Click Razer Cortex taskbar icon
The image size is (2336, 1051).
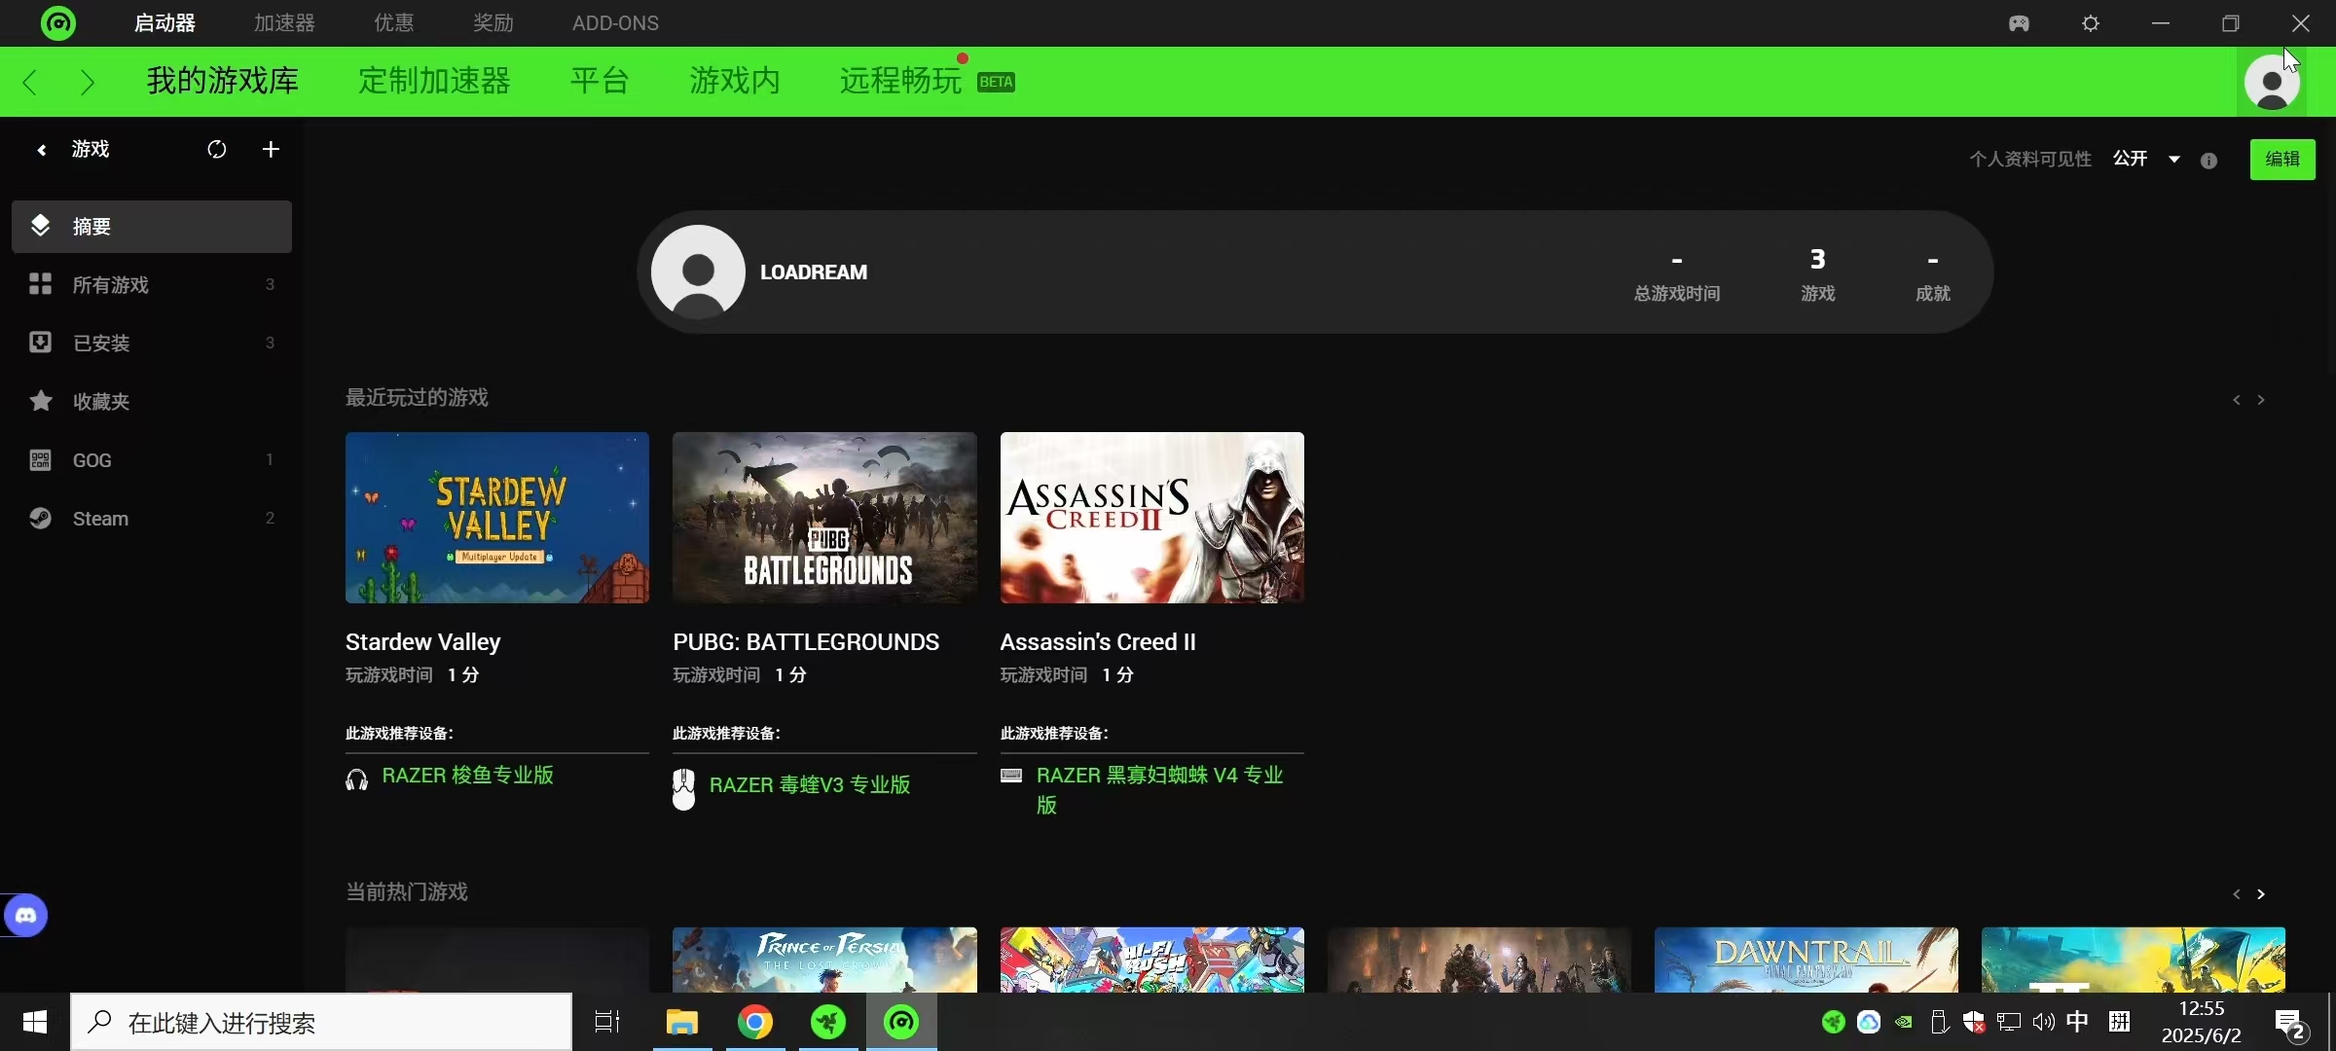pyautogui.click(x=901, y=1022)
